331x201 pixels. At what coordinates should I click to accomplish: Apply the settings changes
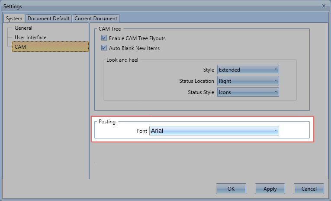pyautogui.click(x=270, y=188)
